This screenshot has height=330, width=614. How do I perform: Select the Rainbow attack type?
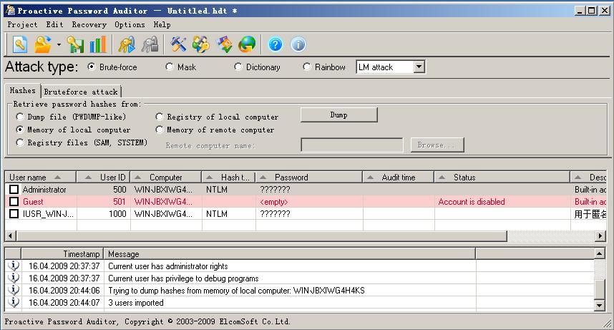tap(324, 67)
